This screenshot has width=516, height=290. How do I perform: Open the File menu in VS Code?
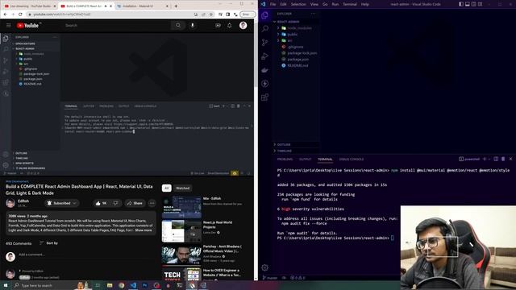point(273,4)
